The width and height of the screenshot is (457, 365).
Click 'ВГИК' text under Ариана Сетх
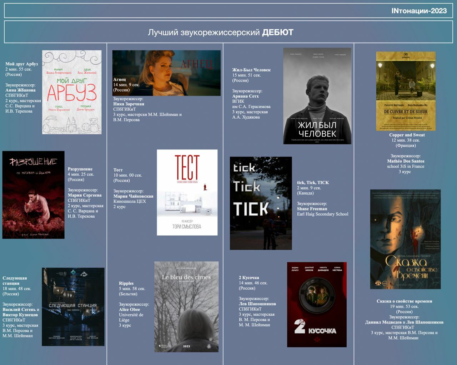coord(238,101)
